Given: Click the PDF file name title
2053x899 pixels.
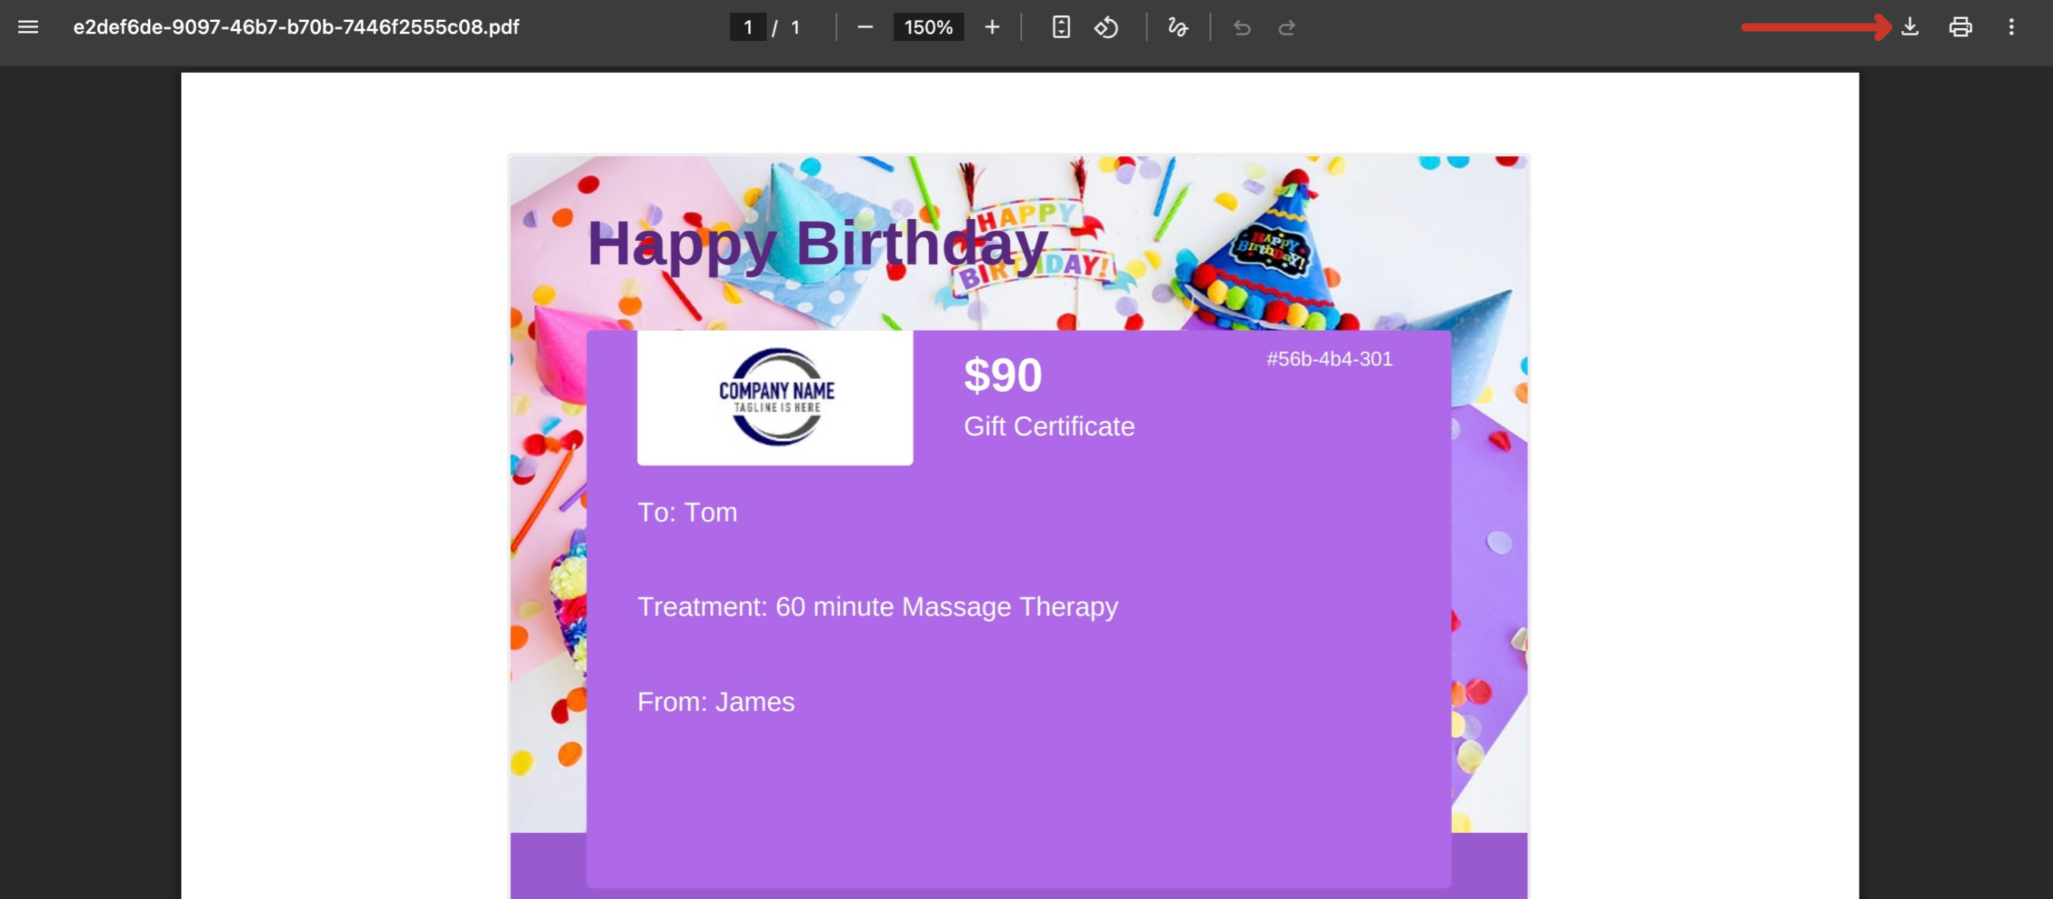Looking at the screenshot, I should tap(297, 27).
